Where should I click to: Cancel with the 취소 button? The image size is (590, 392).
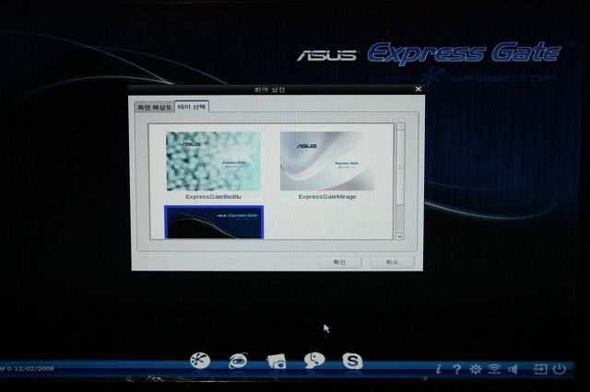coord(392,262)
